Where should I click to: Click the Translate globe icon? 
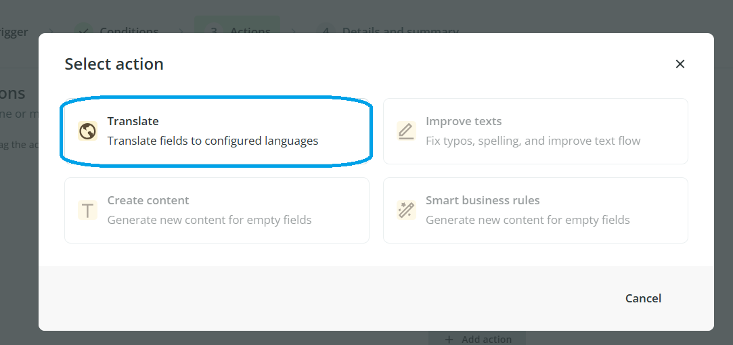(87, 131)
